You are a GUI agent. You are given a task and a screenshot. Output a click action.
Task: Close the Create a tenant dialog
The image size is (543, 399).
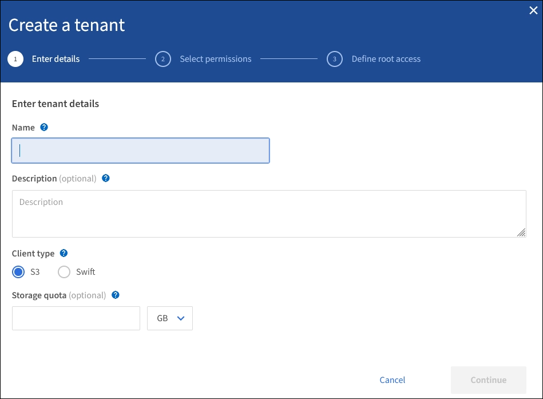pos(533,10)
